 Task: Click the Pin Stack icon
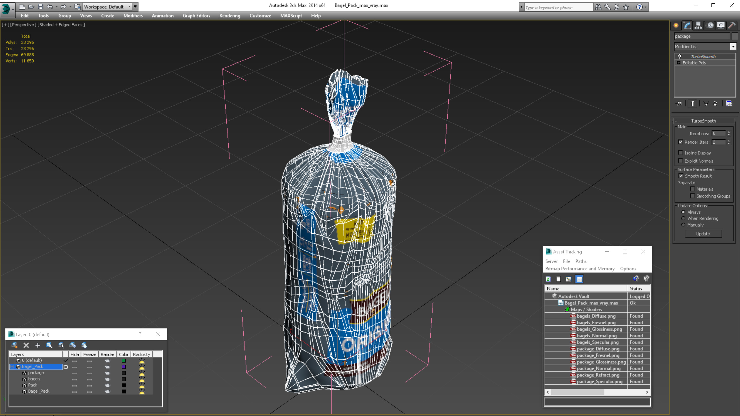tap(679, 104)
